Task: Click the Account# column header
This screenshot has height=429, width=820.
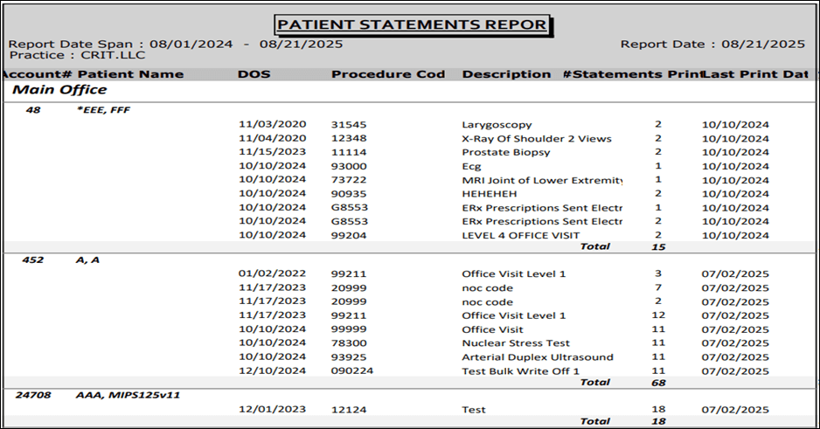Action: point(36,74)
